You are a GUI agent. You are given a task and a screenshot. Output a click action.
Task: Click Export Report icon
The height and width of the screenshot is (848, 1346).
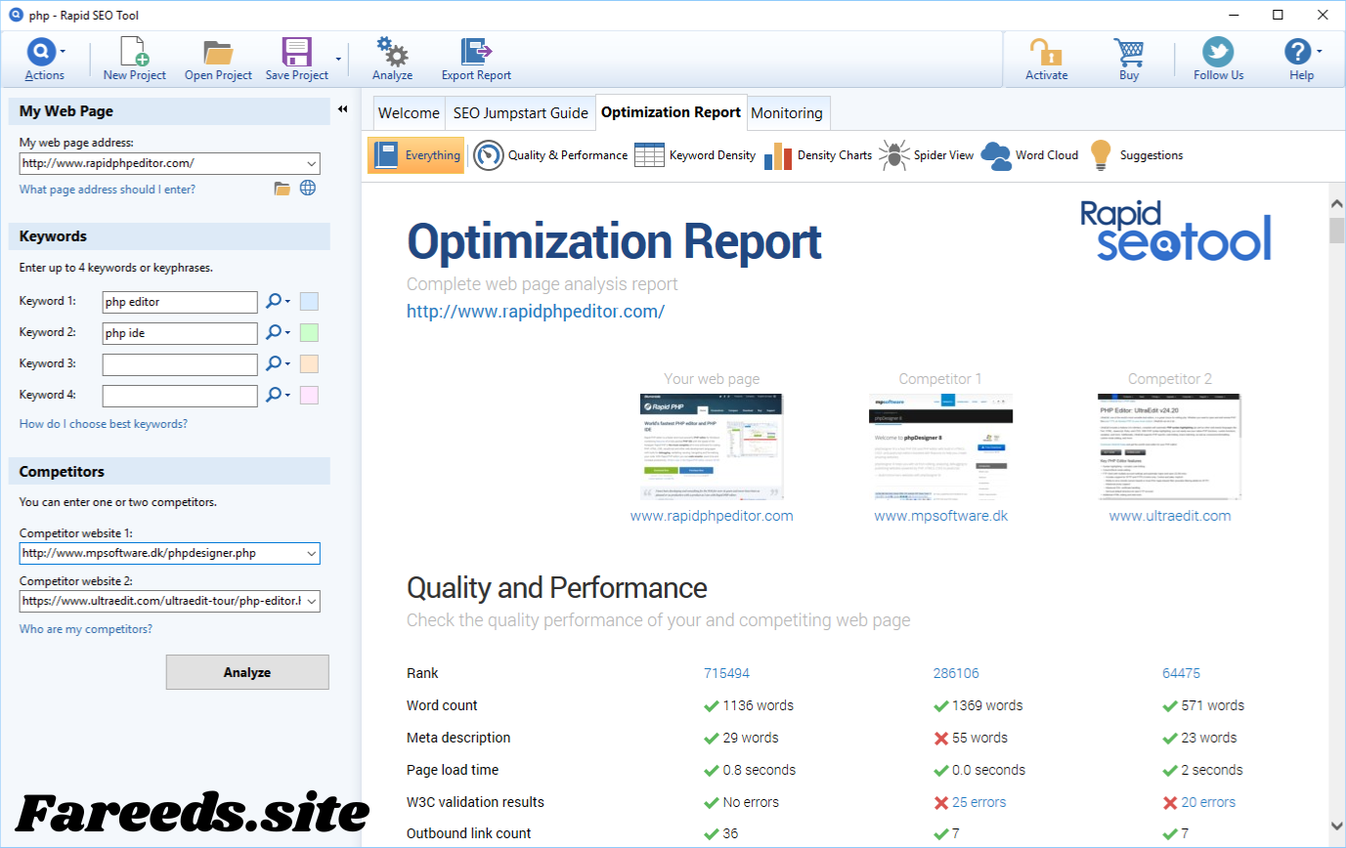click(x=476, y=52)
